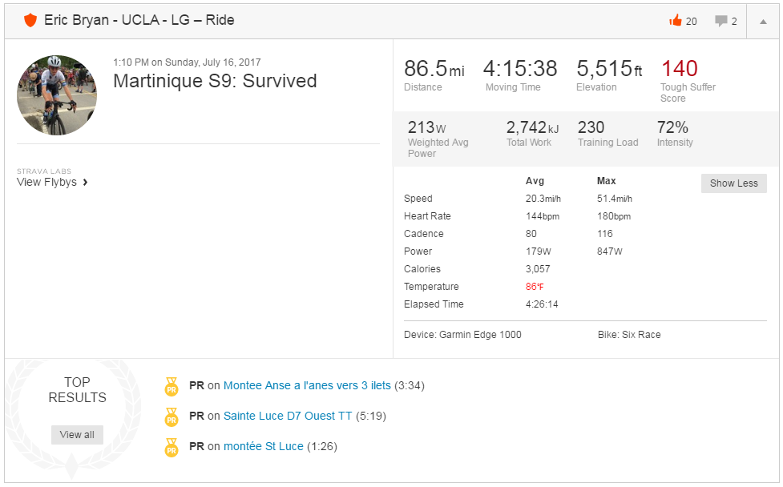Click PR medal beside montée St Luce

click(x=172, y=448)
